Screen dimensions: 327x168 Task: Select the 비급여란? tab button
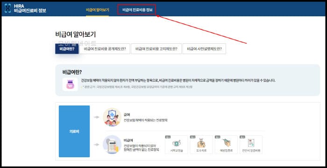tap(67, 49)
